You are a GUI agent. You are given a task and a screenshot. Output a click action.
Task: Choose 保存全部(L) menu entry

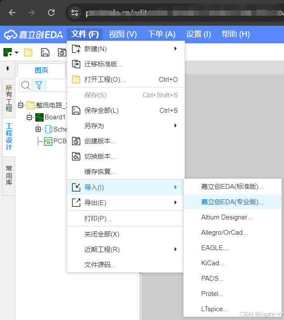tap(126, 111)
